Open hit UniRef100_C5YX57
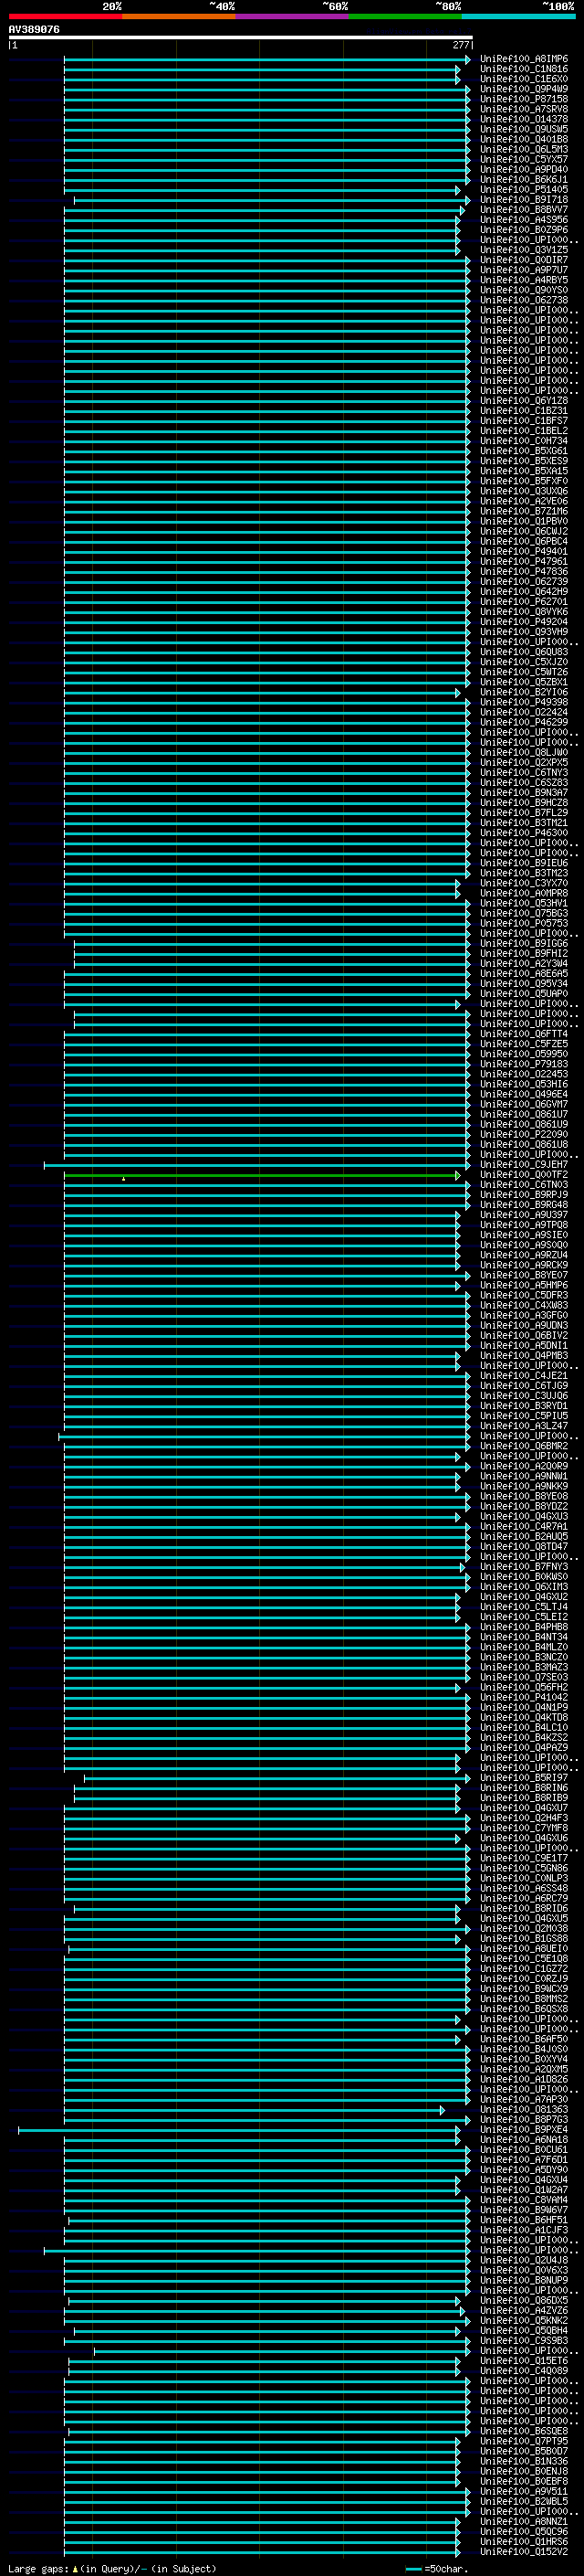Image resolution: width=584 pixels, height=2576 pixels. pos(523,159)
